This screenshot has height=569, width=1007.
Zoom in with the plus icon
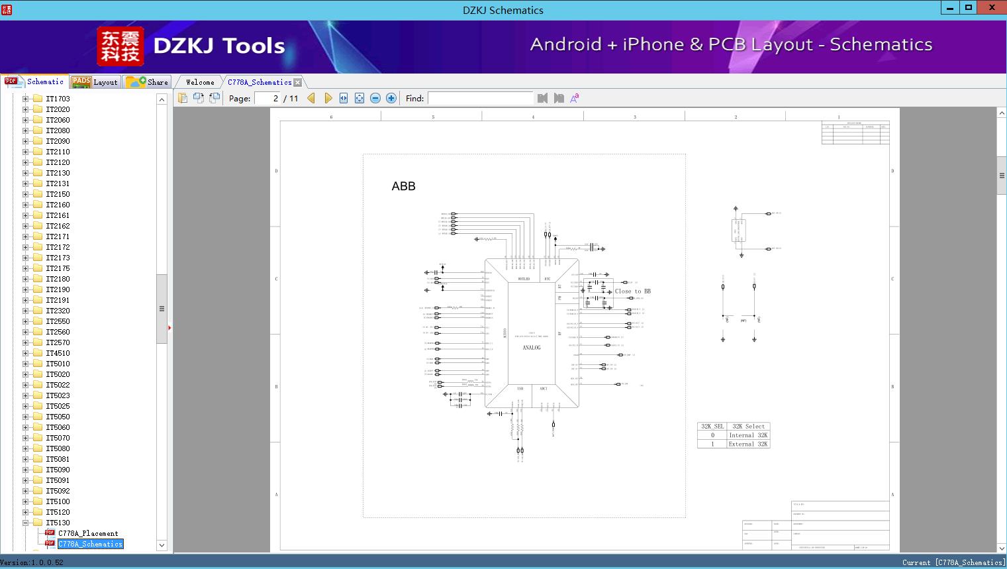(391, 98)
